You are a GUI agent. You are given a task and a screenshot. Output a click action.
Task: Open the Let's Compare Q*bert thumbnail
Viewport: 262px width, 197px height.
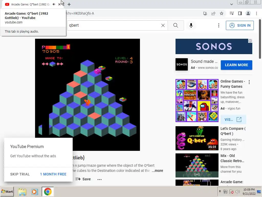197,138
